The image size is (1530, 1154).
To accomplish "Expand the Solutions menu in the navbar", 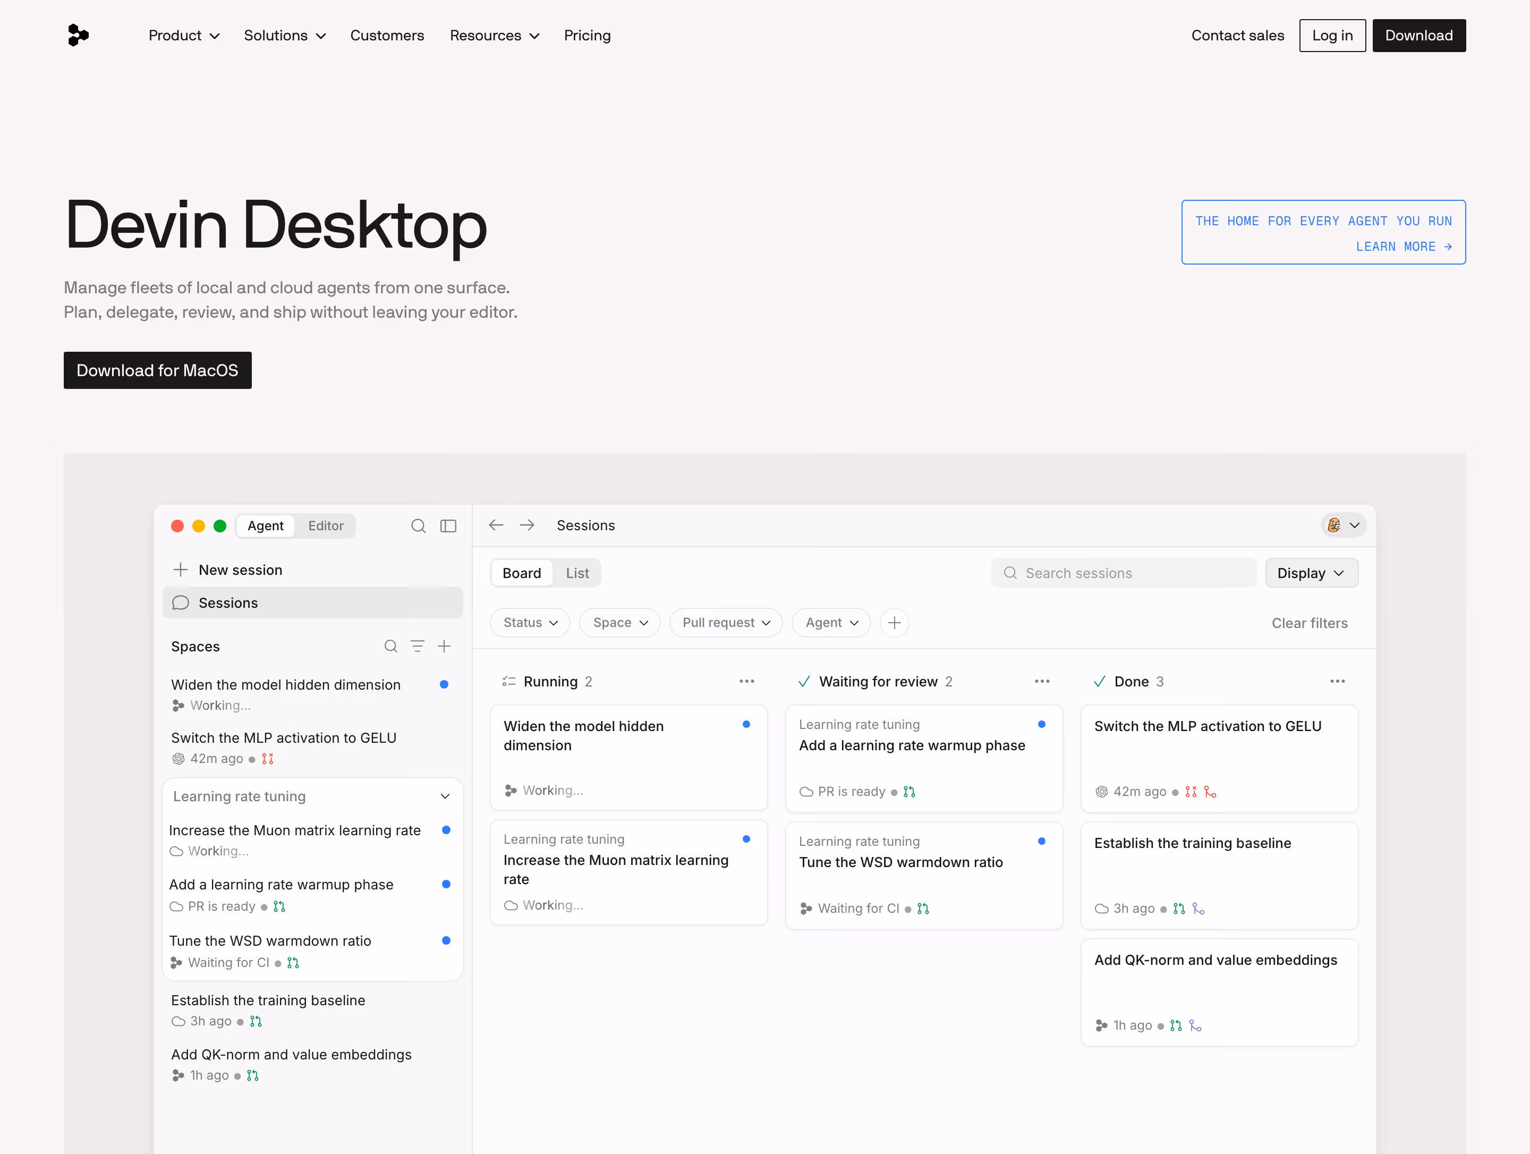I will pos(285,35).
